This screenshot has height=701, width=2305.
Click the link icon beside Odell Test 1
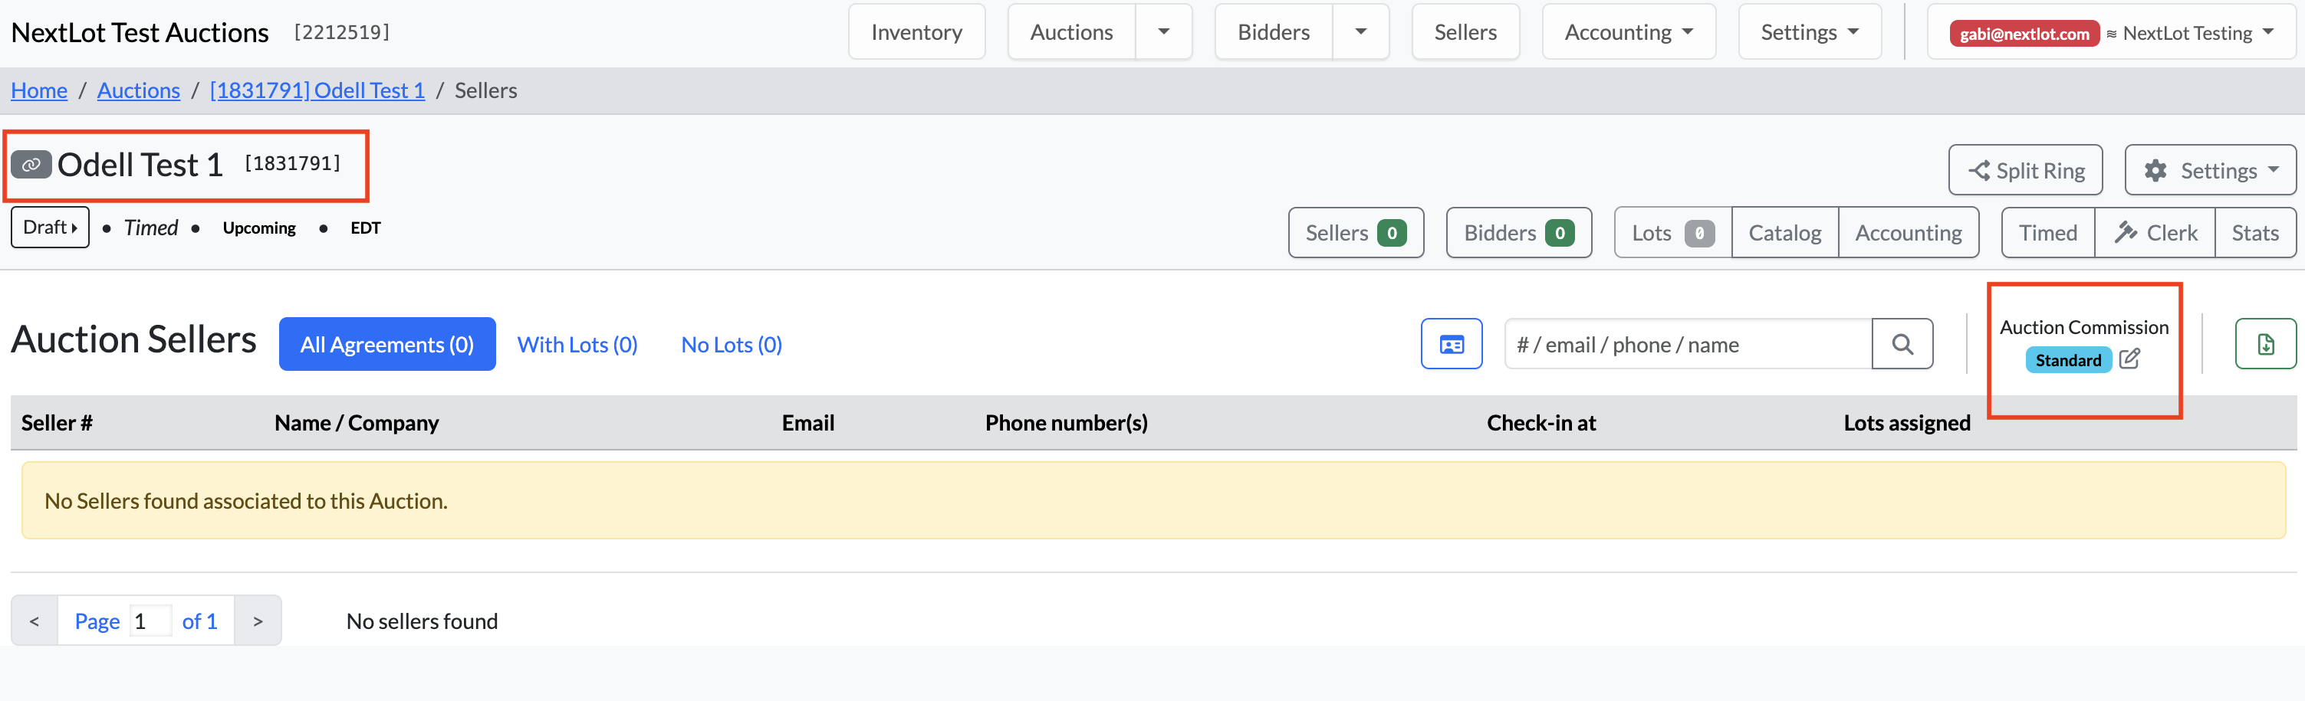pyautogui.click(x=31, y=165)
